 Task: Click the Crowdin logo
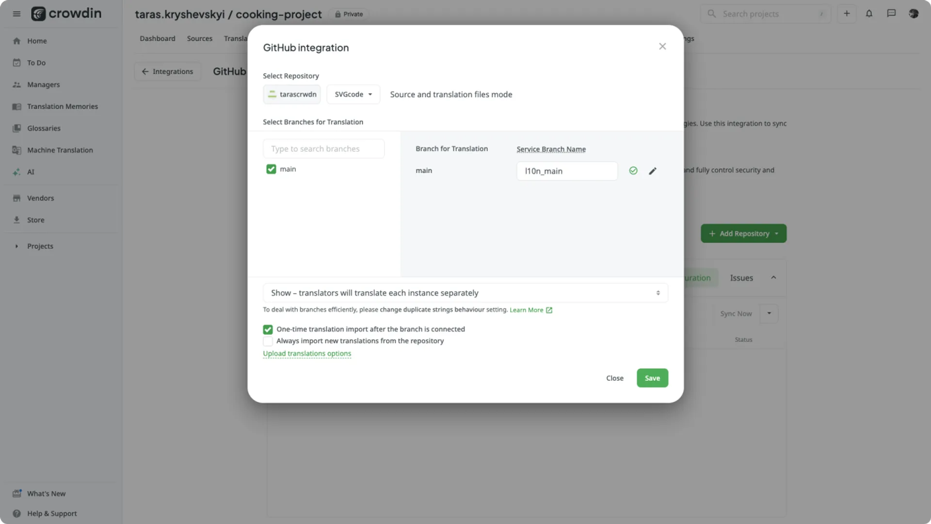coord(66,13)
